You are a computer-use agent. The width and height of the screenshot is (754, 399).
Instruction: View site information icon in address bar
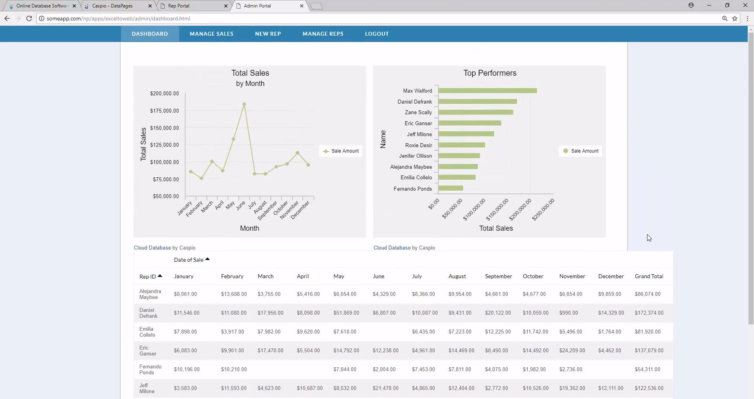pyautogui.click(x=42, y=18)
